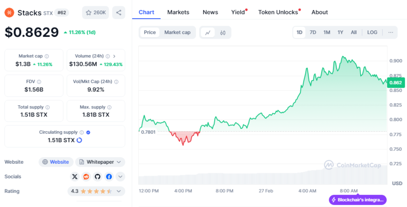Image resolution: width=407 pixels, height=207 pixels.
Task: Open the Reddit social link
Action: point(86,177)
